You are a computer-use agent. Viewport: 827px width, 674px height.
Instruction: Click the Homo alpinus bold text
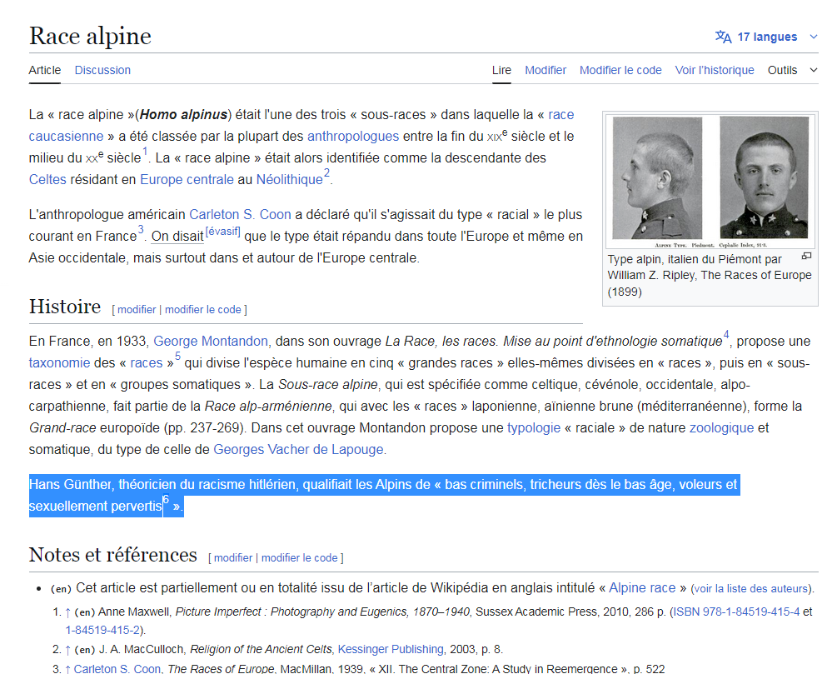(x=183, y=114)
